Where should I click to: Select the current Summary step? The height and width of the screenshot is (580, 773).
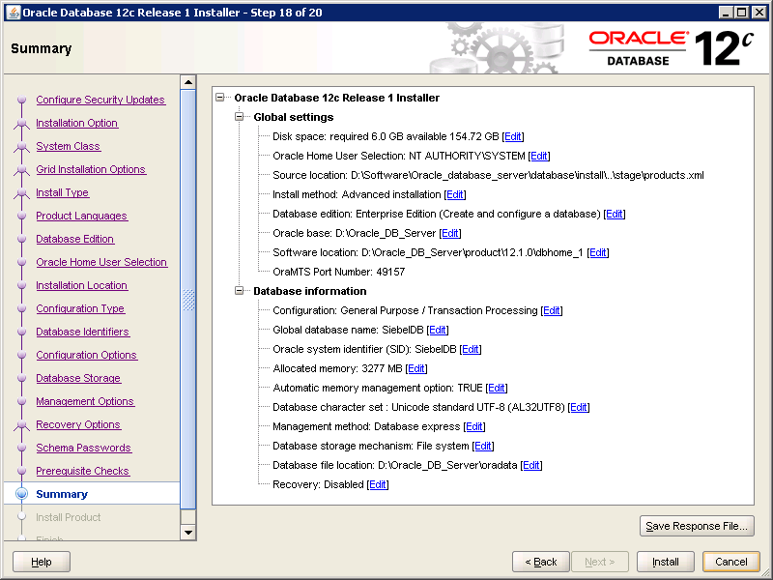coord(62,494)
